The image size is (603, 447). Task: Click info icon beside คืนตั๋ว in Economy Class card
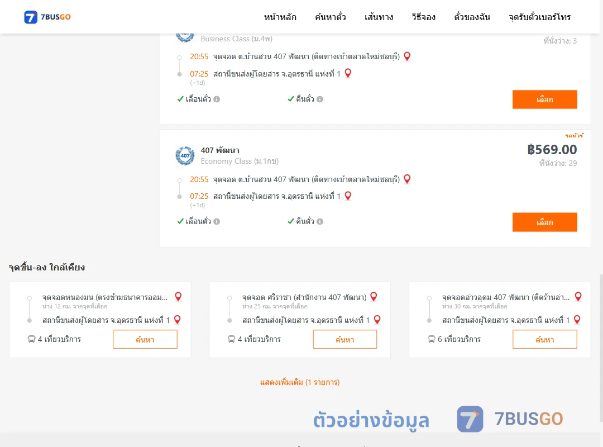click(x=320, y=222)
